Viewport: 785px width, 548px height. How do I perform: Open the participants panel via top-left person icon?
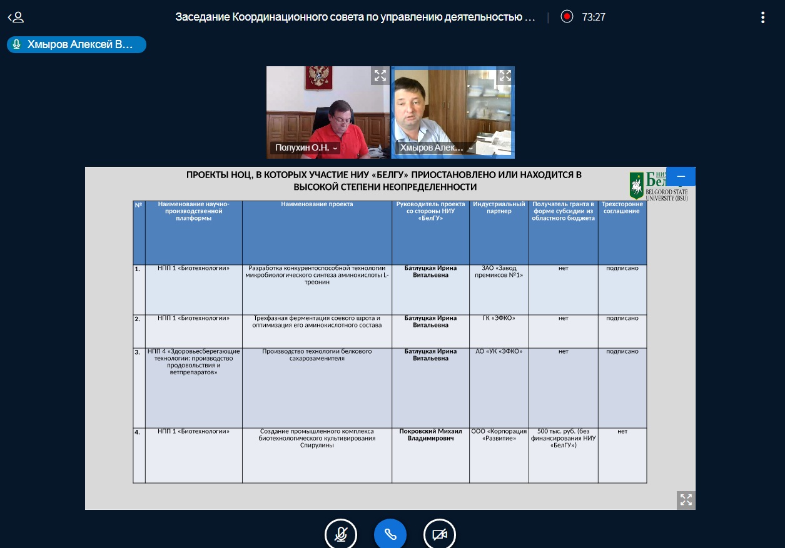click(x=16, y=17)
